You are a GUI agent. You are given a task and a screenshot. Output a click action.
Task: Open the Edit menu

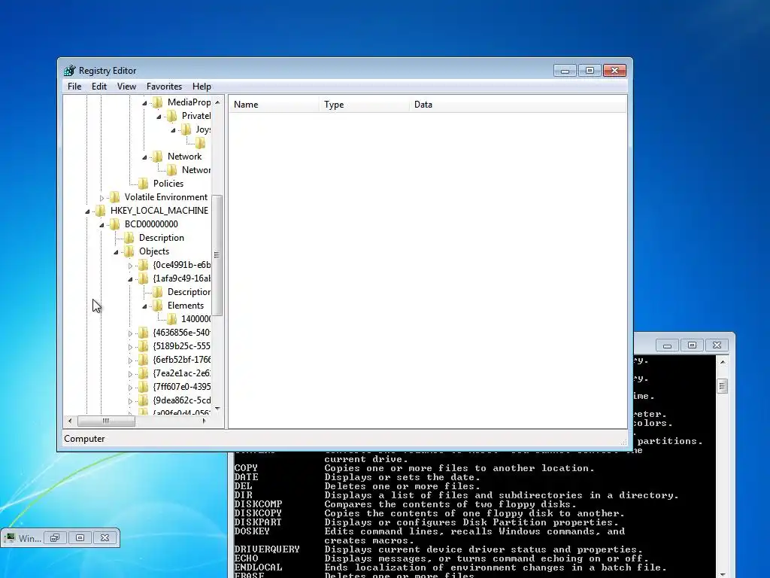99,87
